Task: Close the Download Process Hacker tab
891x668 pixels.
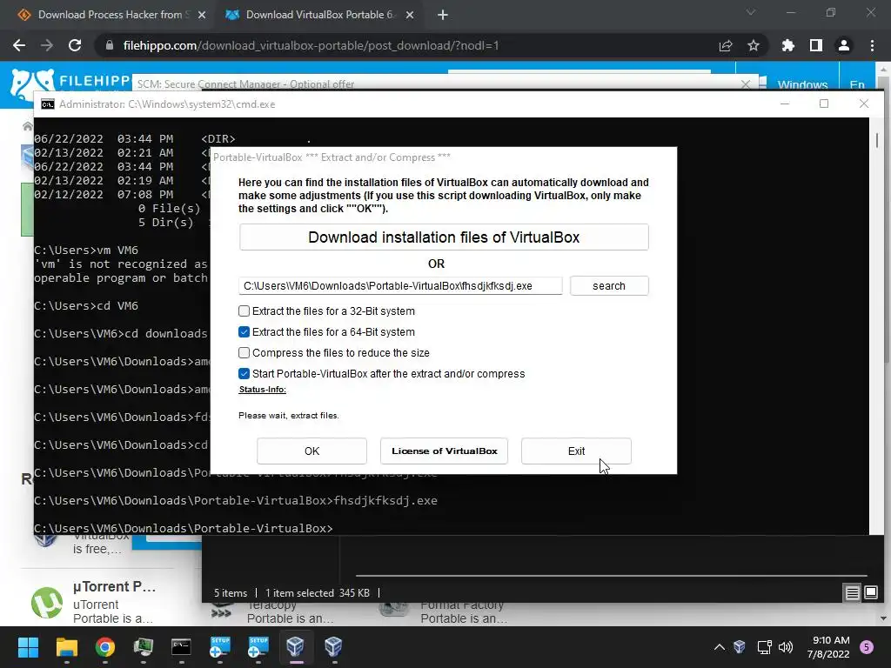Action: click(202, 16)
